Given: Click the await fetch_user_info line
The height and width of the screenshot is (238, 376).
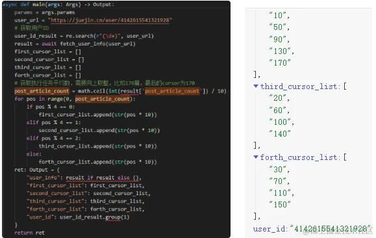Looking at the screenshot, I should click(x=75, y=44).
